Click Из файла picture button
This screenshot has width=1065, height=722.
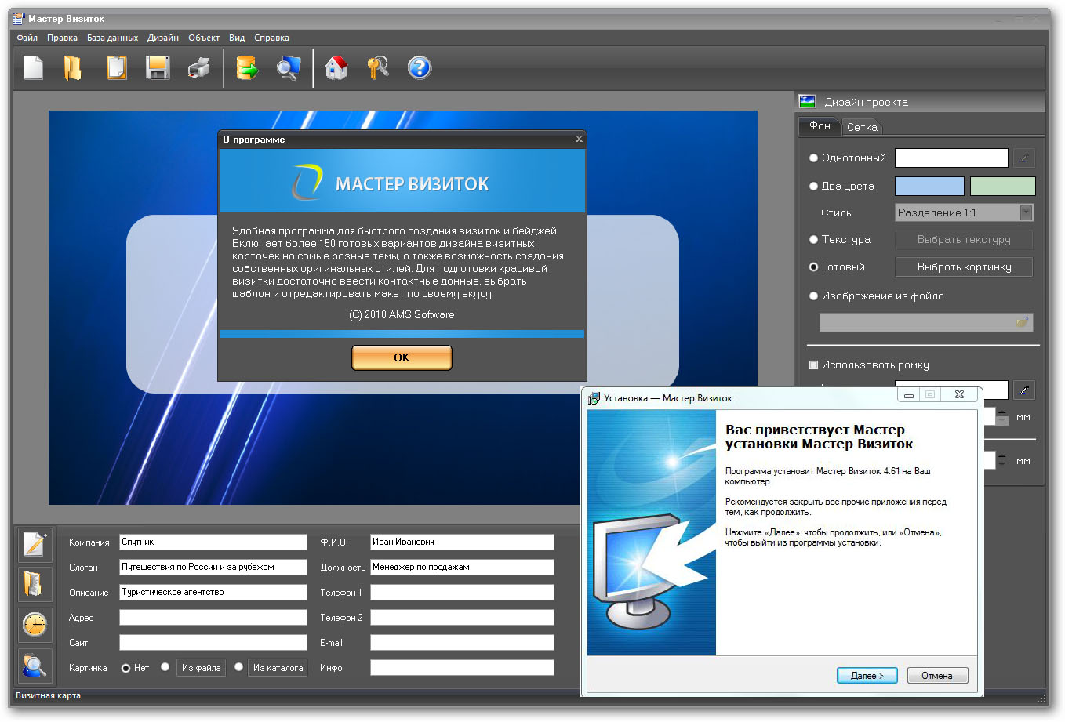tap(202, 668)
